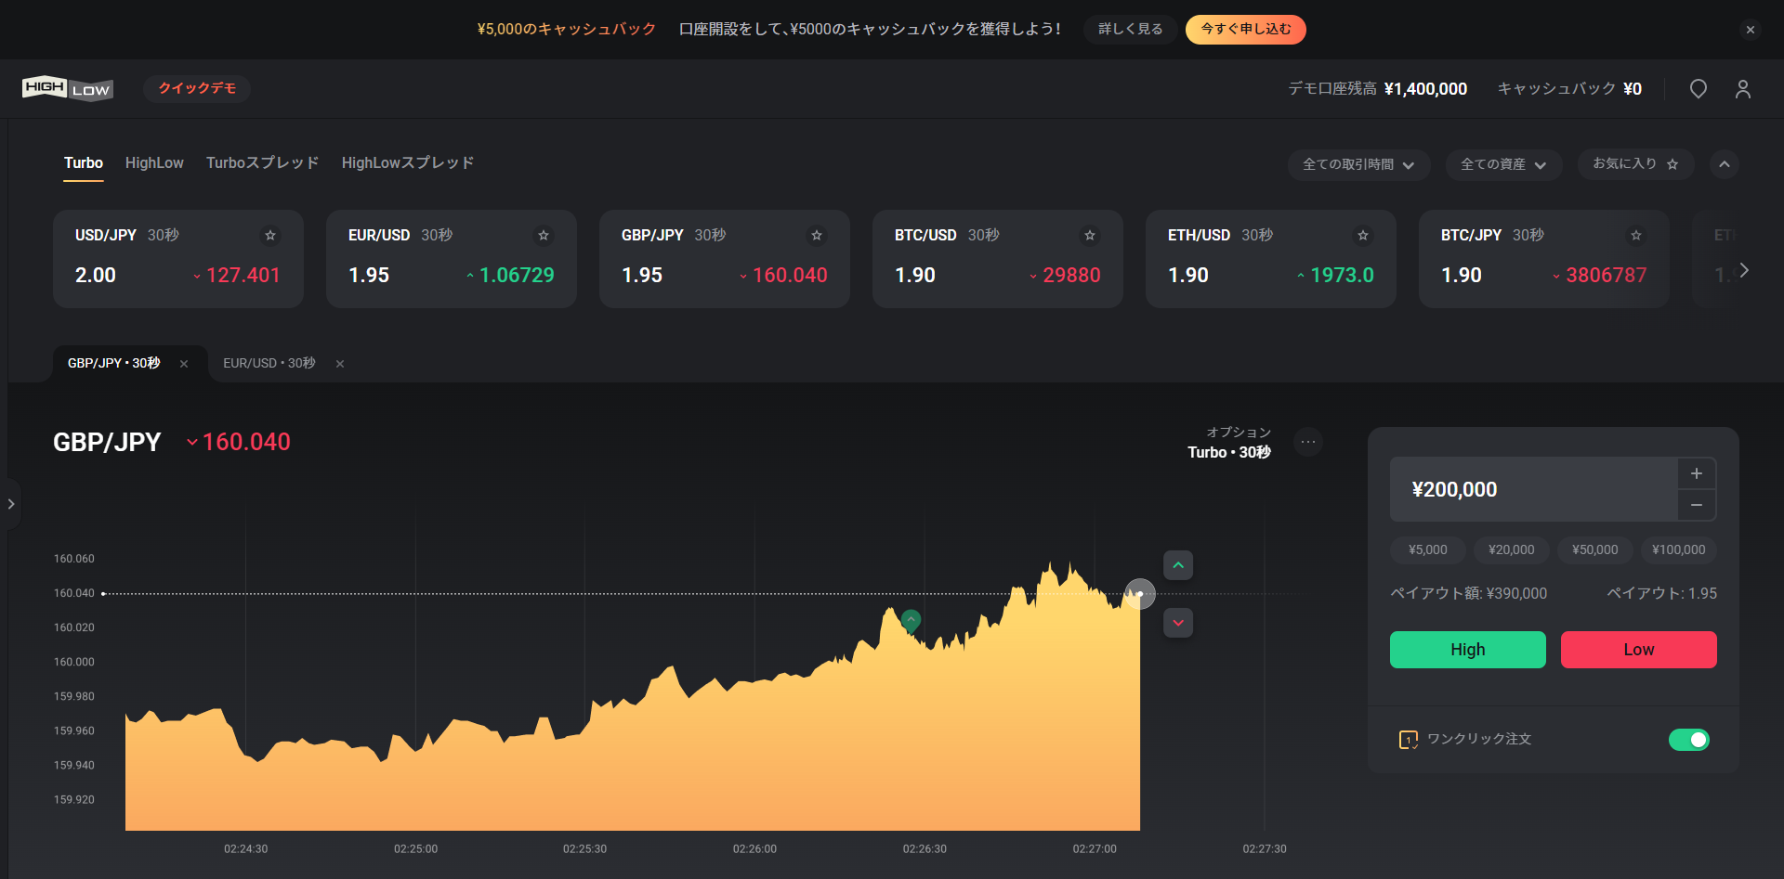1784x879 pixels.
Task: Click the current price dot on chart
Action: [1140, 594]
